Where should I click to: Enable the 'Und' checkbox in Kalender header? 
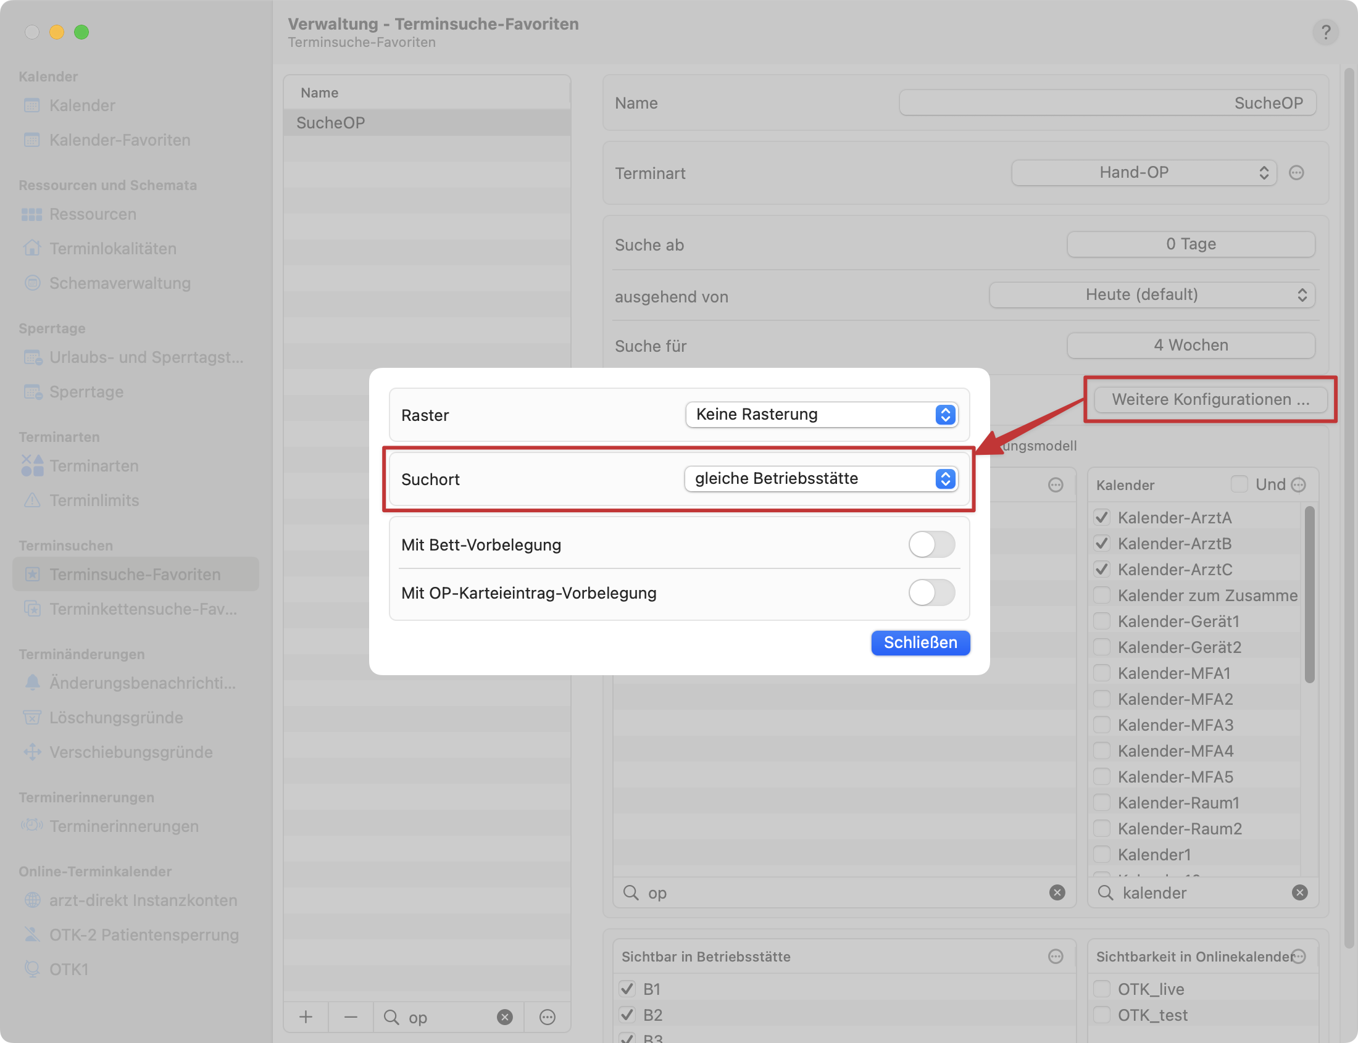1239,484
